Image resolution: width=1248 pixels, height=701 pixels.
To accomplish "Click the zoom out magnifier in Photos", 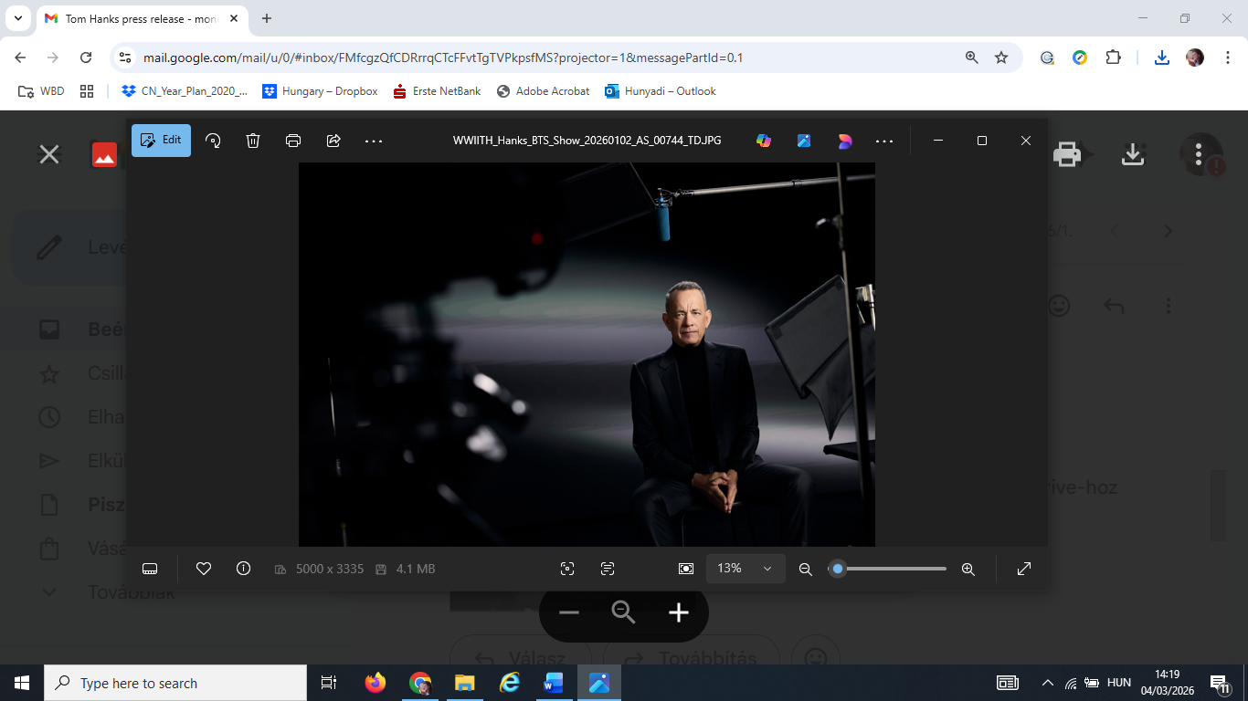I will 805,569.
